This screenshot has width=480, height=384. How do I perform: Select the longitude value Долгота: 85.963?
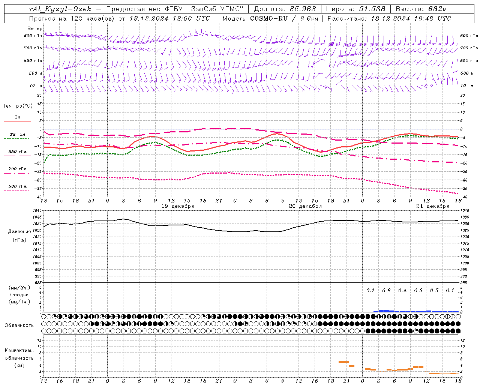[285, 9]
